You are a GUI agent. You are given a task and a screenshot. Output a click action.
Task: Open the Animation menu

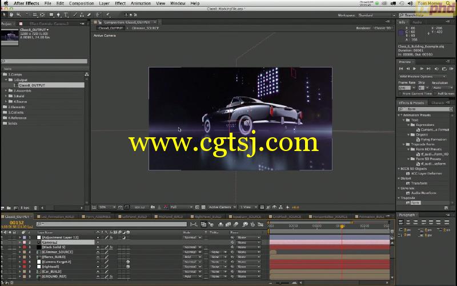(141, 3)
